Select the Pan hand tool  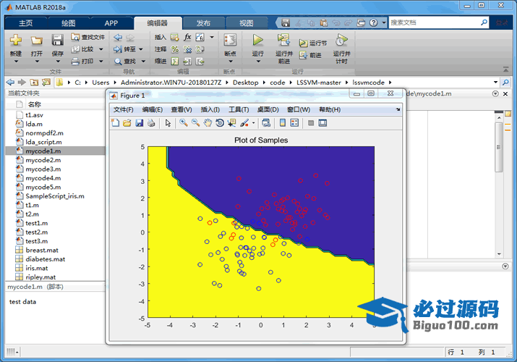tap(208, 123)
